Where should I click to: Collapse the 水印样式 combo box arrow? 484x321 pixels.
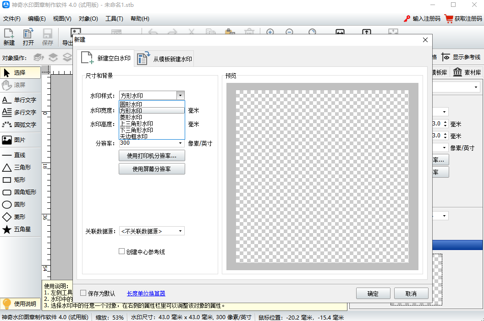click(x=181, y=95)
